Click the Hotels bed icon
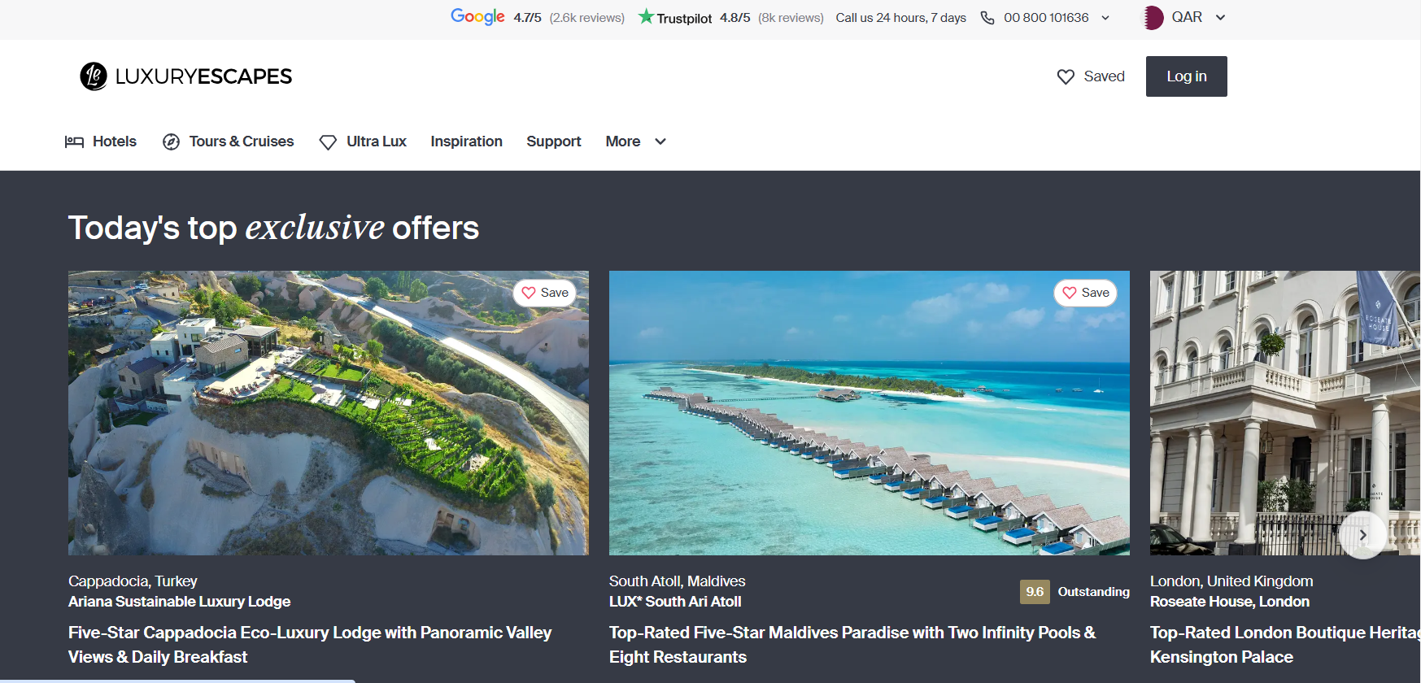 (x=74, y=141)
